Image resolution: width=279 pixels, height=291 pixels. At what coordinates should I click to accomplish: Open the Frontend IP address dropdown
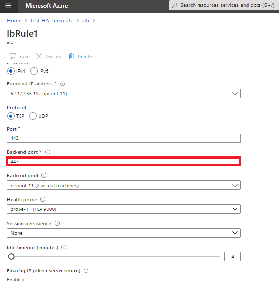pyautogui.click(x=124, y=94)
